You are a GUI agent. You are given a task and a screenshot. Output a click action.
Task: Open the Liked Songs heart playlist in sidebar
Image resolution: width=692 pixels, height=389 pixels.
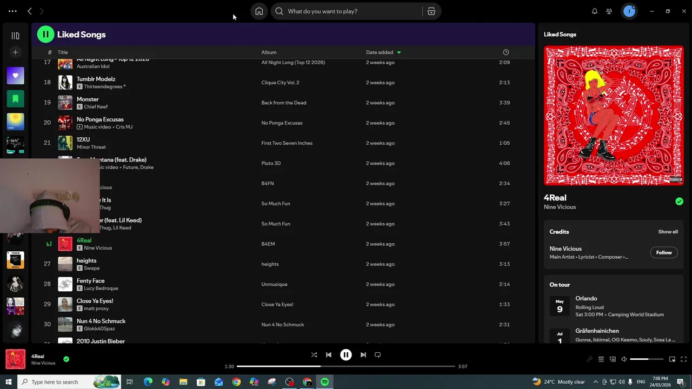15,76
